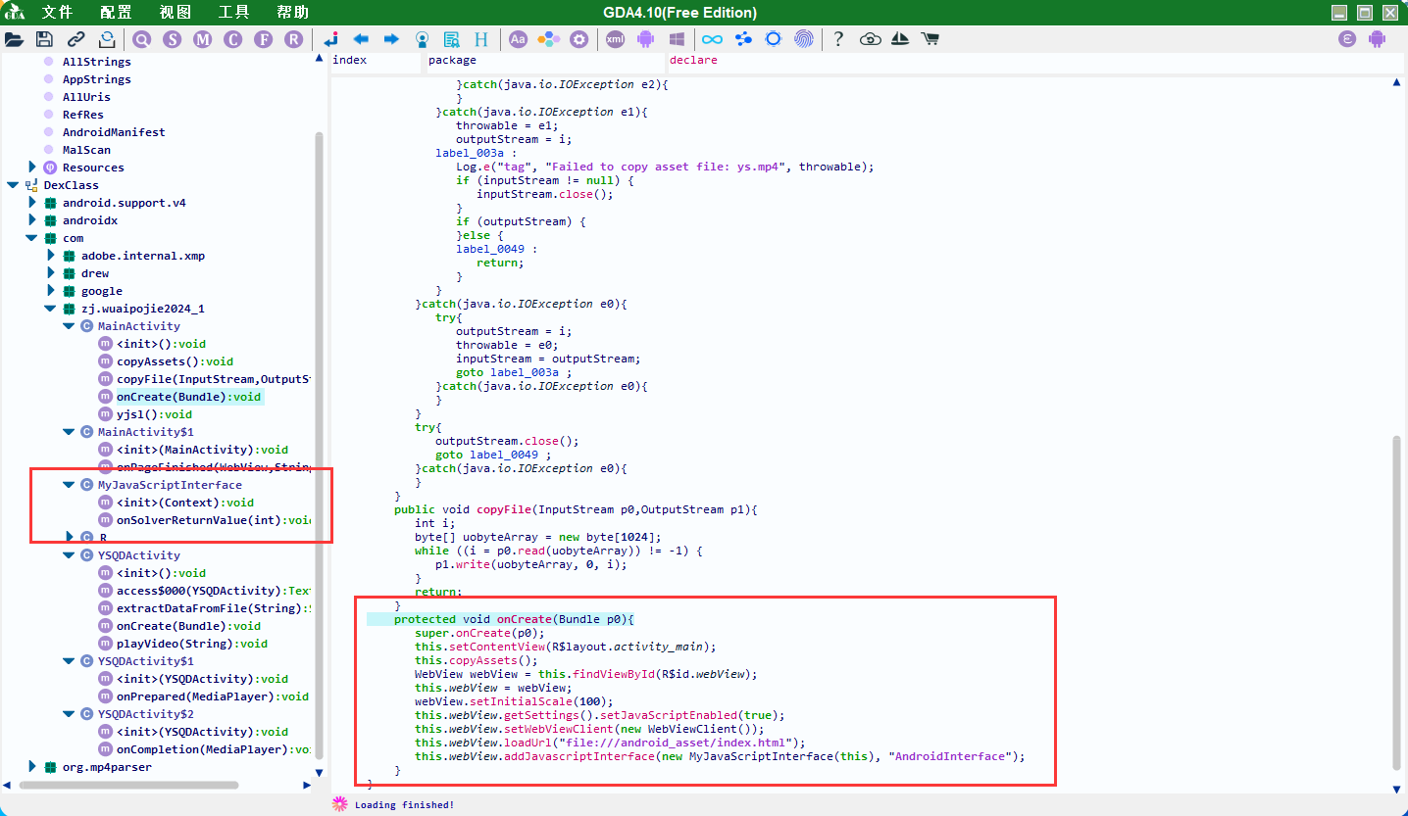Open playVideo(String):void method
The image size is (1408, 816).
[192, 644]
